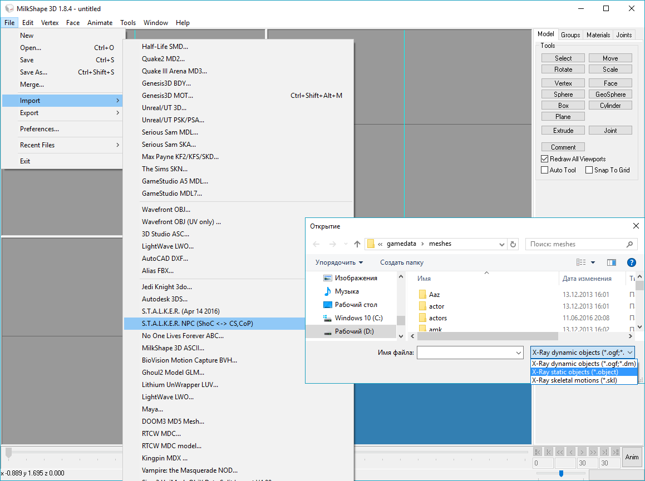
Task: Click the file list horizontal scrollbar
Action: [488, 336]
